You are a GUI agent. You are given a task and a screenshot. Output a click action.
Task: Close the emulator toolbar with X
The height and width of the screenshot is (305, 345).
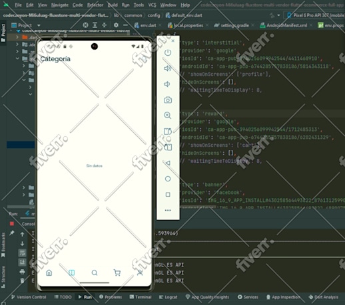tap(173, 41)
